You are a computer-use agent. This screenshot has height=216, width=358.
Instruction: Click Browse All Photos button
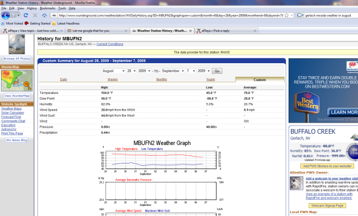(x=17, y=59)
